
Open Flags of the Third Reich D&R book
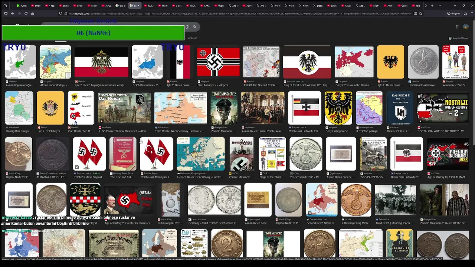pyautogui.click(x=272, y=154)
